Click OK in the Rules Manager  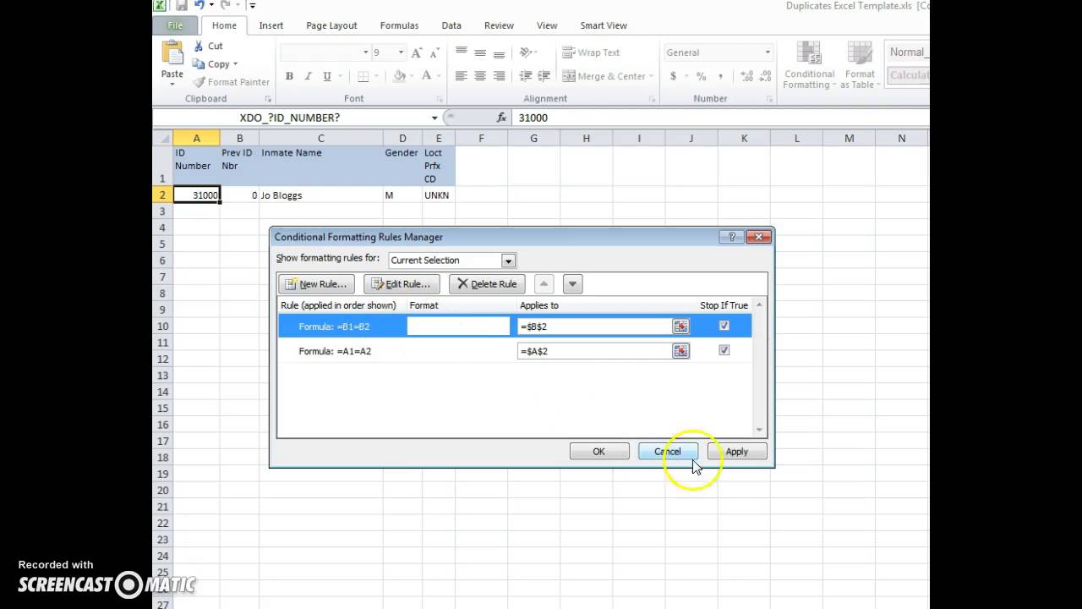pyautogui.click(x=598, y=452)
